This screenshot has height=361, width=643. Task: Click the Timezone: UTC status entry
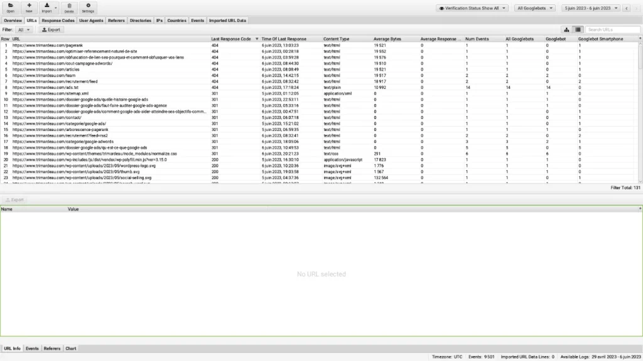[x=447, y=357]
